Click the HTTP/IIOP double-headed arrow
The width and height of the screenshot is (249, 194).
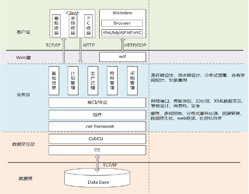122,44
